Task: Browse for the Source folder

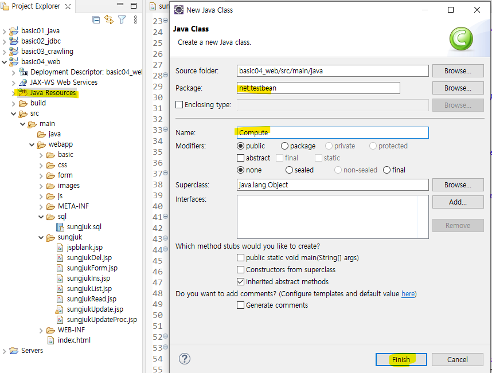Action: pyautogui.click(x=458, y=71)
